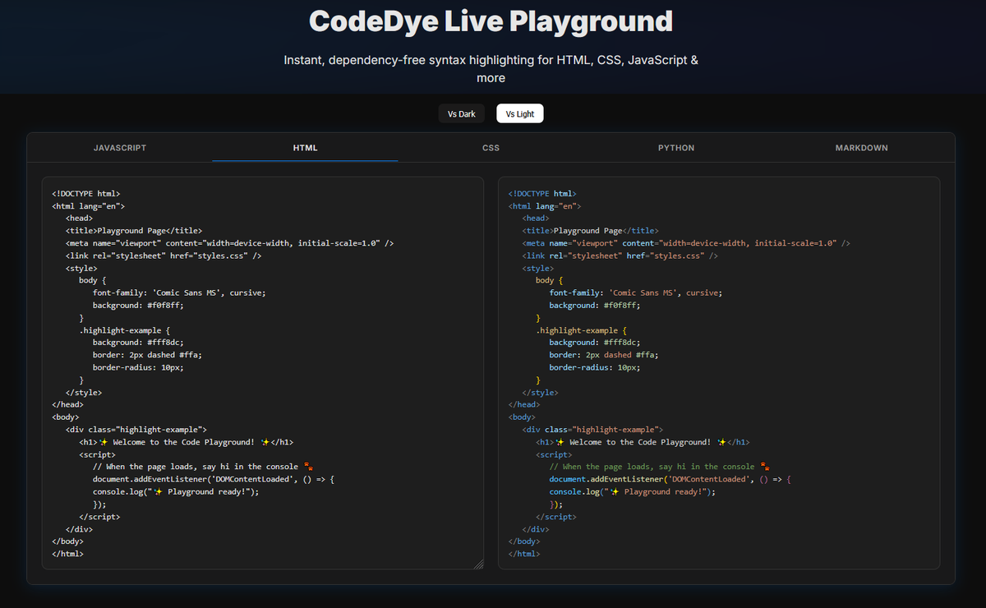The width and height of the screenshot is (986, 608).
Task: Click the fox emoji in the left editor comment
Action: click(308, 466)
